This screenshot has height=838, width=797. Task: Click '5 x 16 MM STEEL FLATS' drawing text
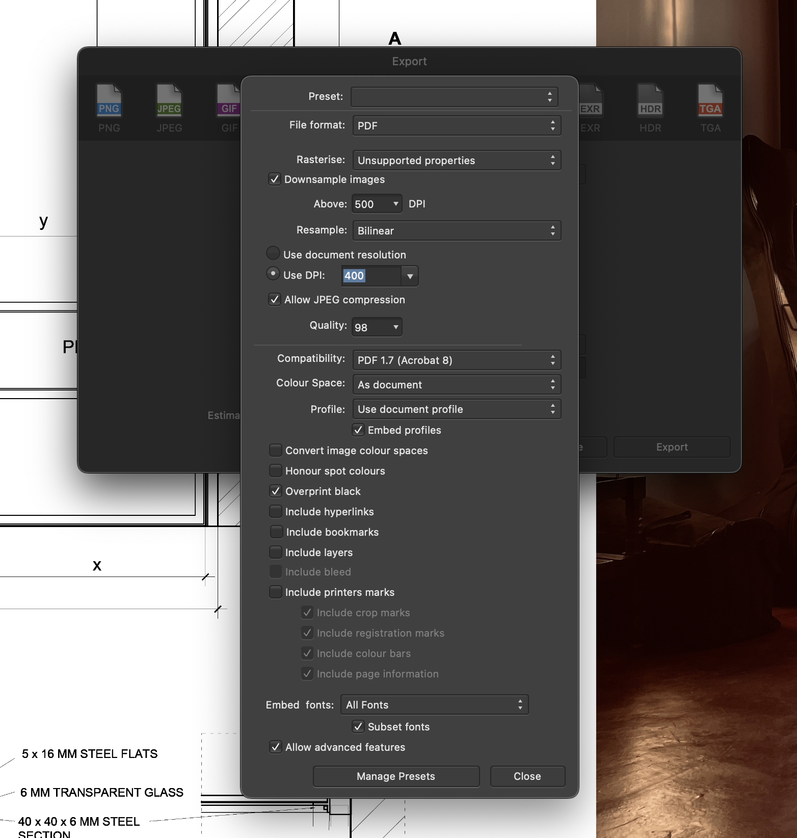90,754
